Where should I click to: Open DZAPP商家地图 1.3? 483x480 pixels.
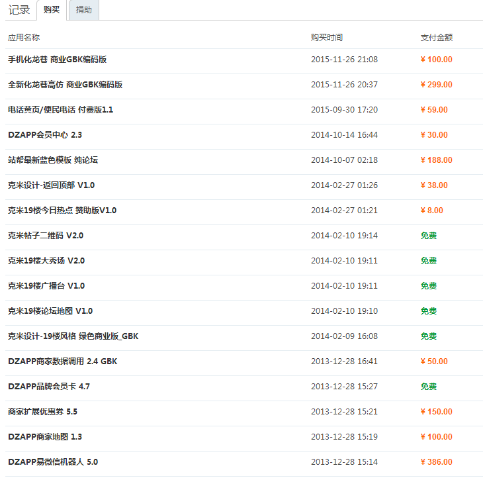pos(45,437)
